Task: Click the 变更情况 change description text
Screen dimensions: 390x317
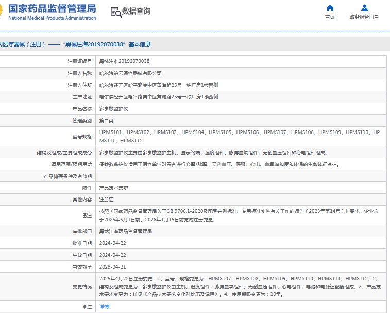Action: click(240, 287)
